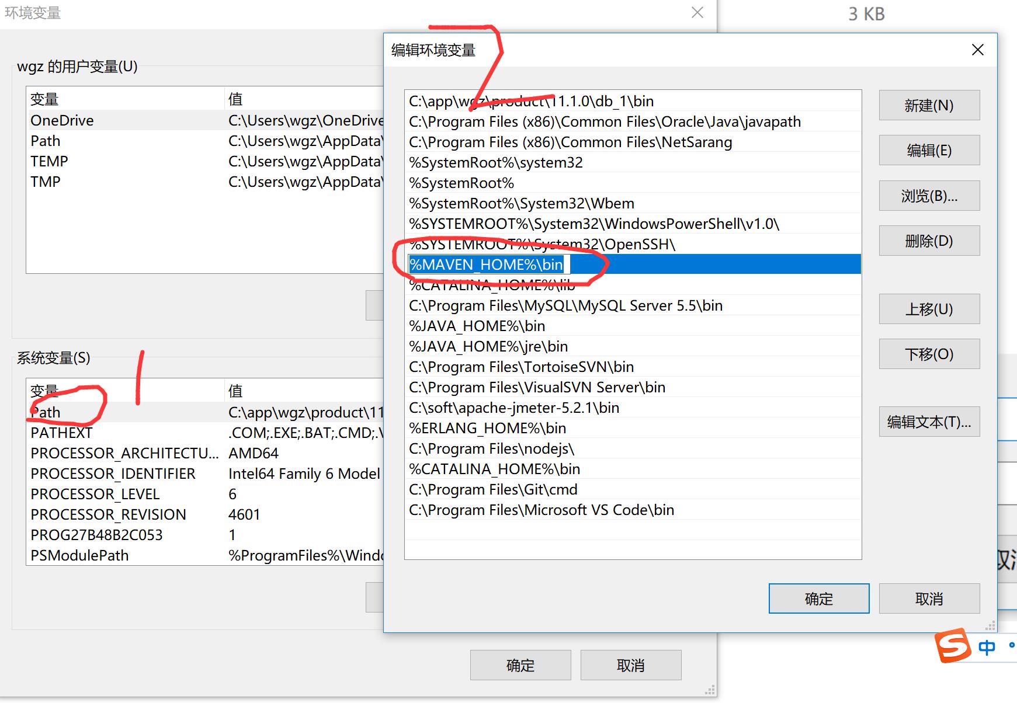Close the 环境变量 window
The height and width of the screenshot is (703, 1017).
[x=697, y=13]
